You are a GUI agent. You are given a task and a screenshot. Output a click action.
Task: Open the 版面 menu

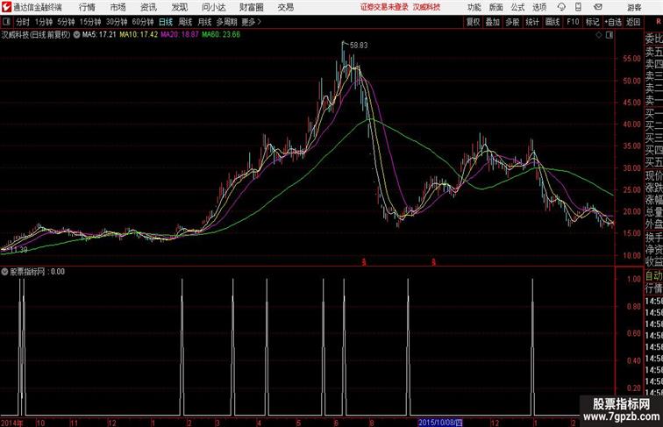(495, 7)
